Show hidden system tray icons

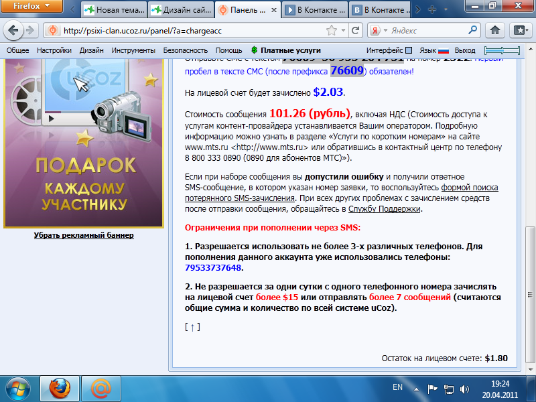(416, 389)
